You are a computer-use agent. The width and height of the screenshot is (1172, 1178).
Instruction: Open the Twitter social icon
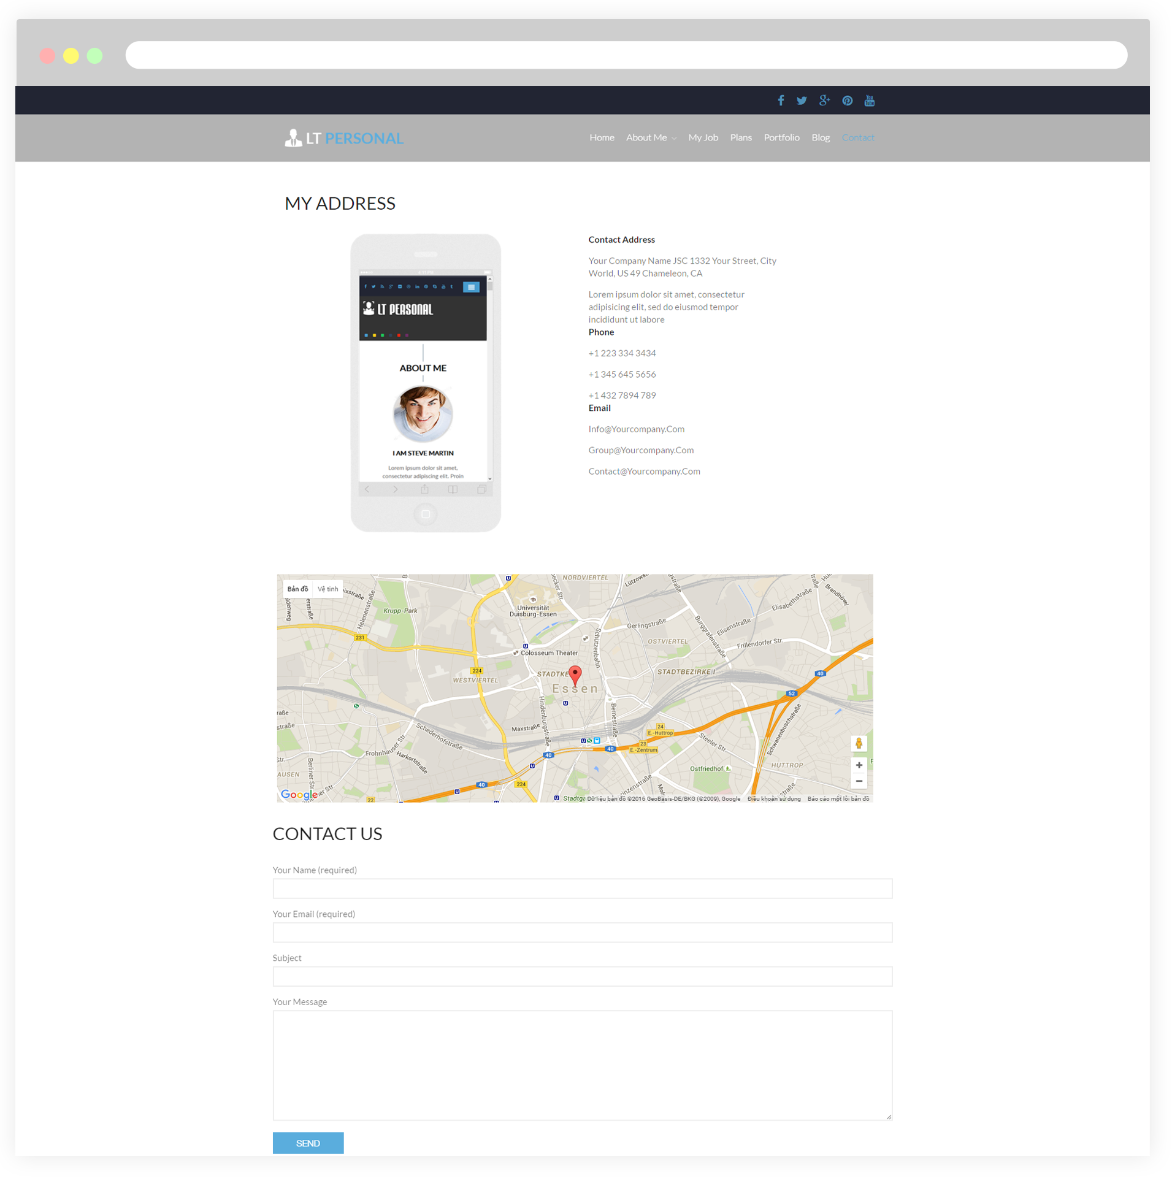coord(801,101)
